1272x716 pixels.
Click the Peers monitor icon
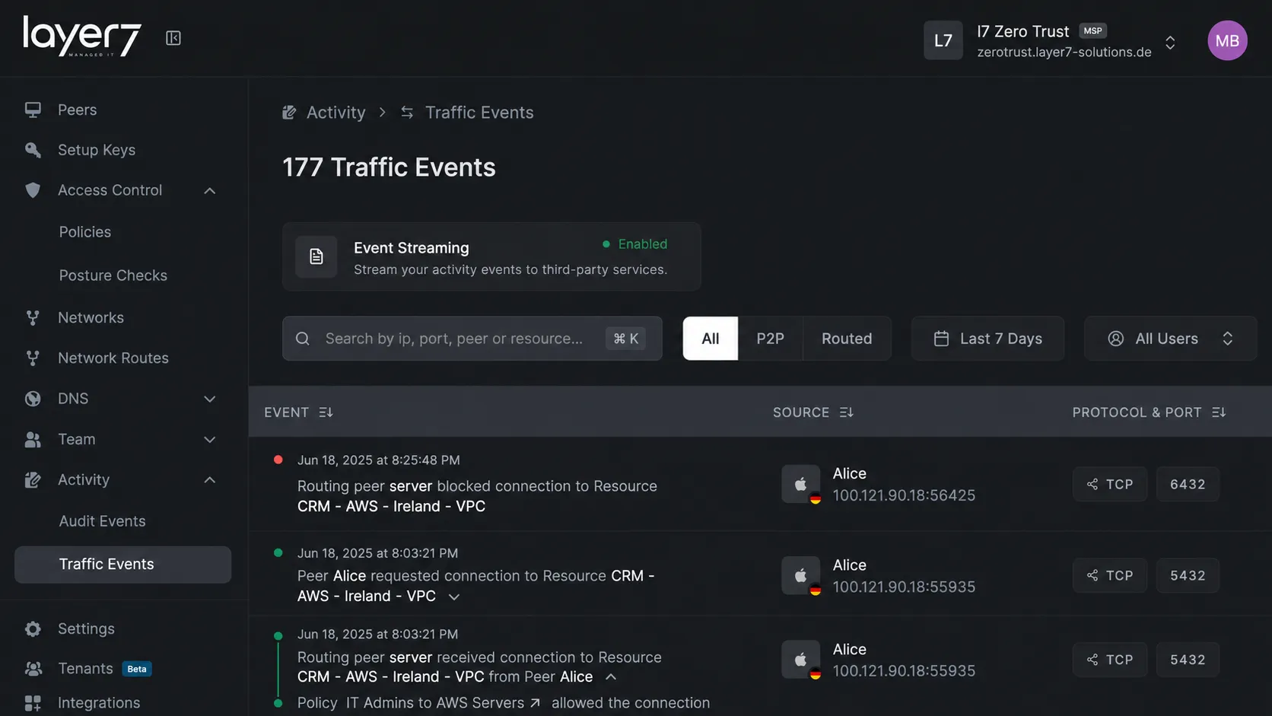click(33, 110)
